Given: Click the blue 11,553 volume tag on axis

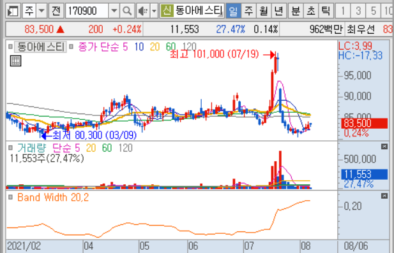Looking at the screenshot, I should (364, 174).
